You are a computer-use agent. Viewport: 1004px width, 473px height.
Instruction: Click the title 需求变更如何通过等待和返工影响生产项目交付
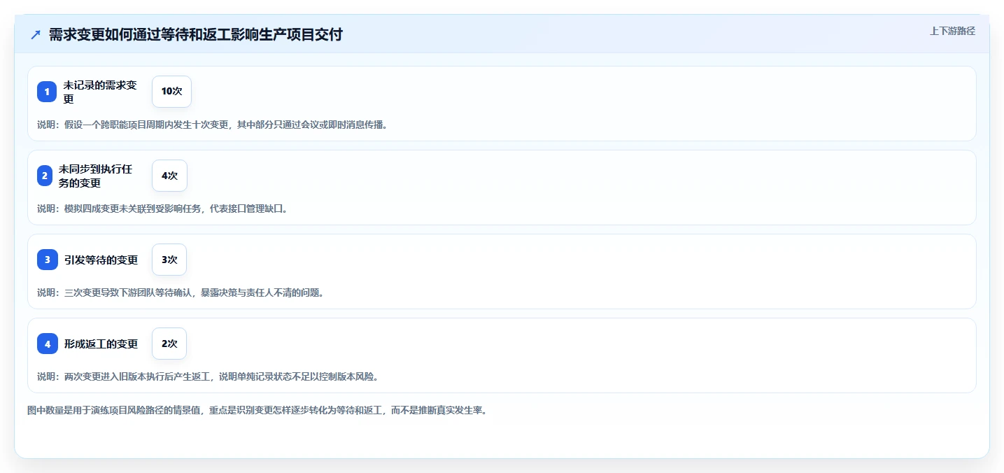(196, 34)
